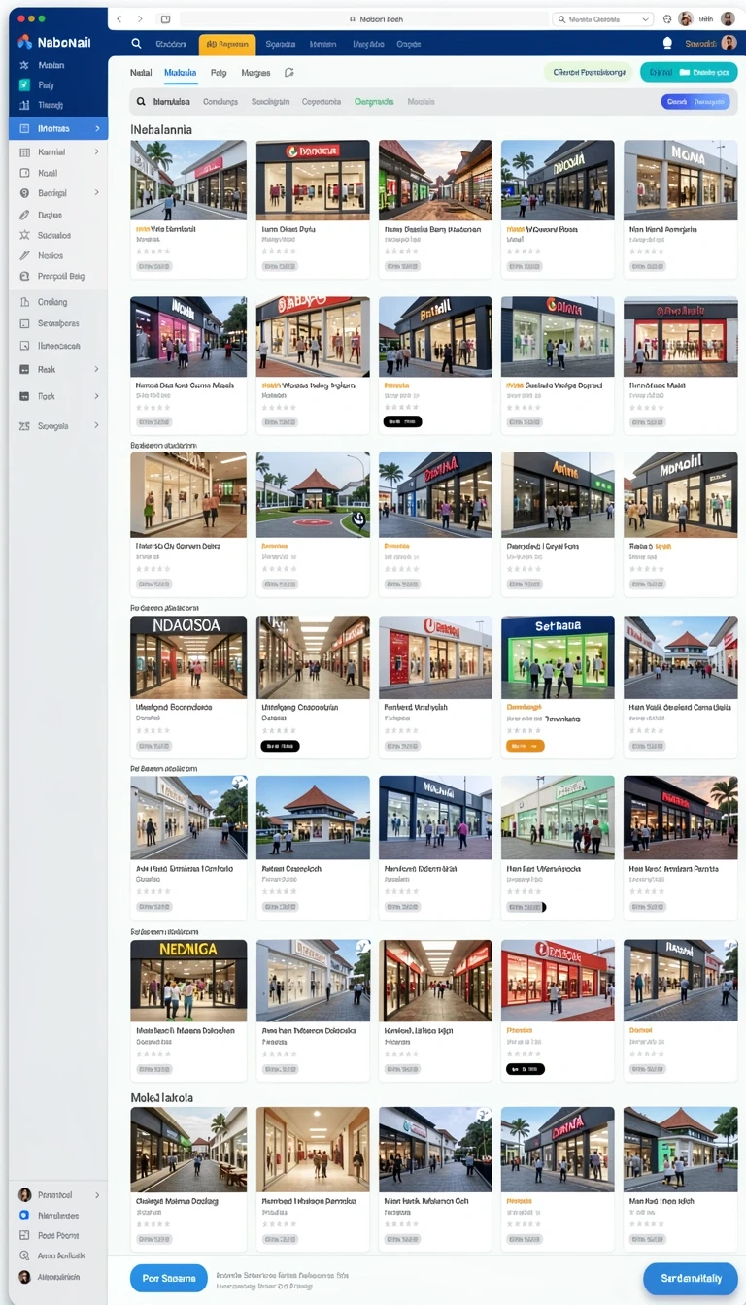Click the icon beside Iianeeaeen in sidebar
Viewport: 746px width, 1305px height.
[24, 346]
